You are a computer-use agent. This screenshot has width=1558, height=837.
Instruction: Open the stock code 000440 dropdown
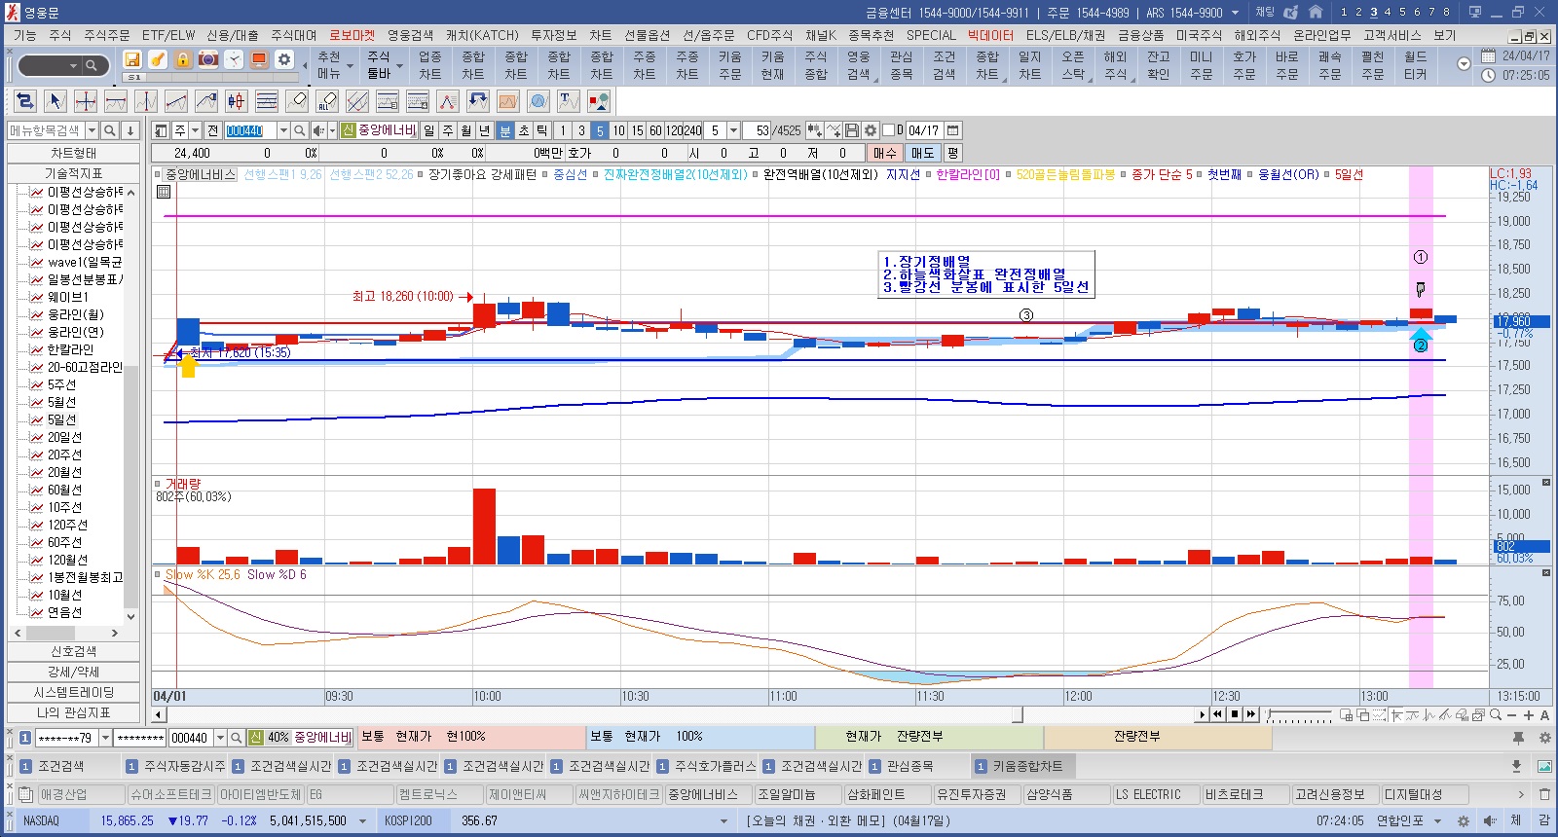(283, 130)
